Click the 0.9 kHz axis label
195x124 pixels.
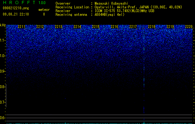tap(2, 71)
